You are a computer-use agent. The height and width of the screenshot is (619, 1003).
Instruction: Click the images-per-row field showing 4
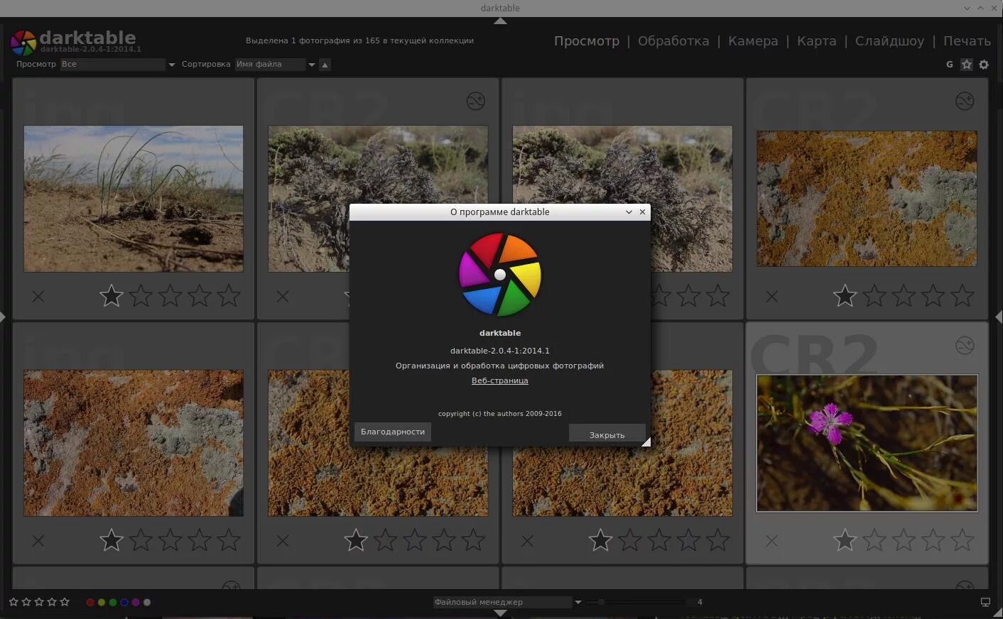700,602
